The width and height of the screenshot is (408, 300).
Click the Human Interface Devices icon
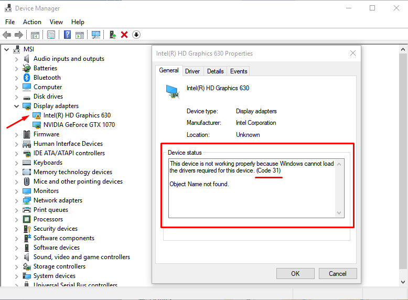click(x=27, y=144)
